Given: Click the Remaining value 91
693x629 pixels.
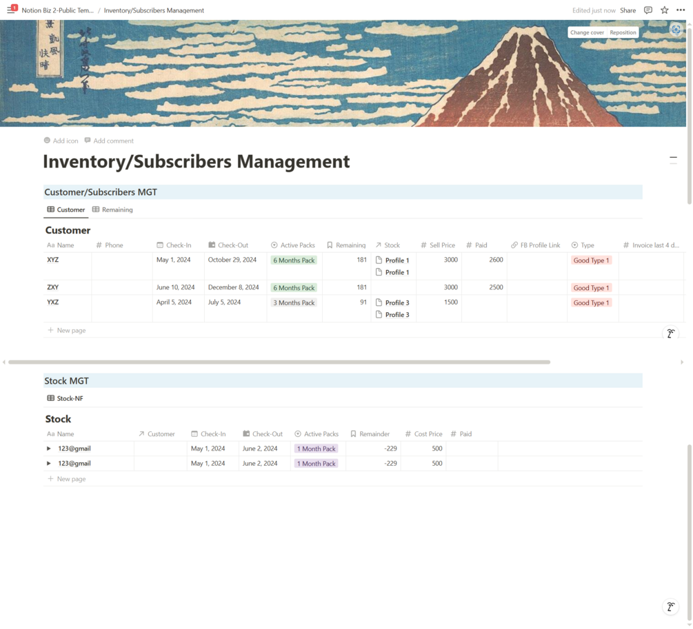Looking at the screenshot, I should pos(363,302).
